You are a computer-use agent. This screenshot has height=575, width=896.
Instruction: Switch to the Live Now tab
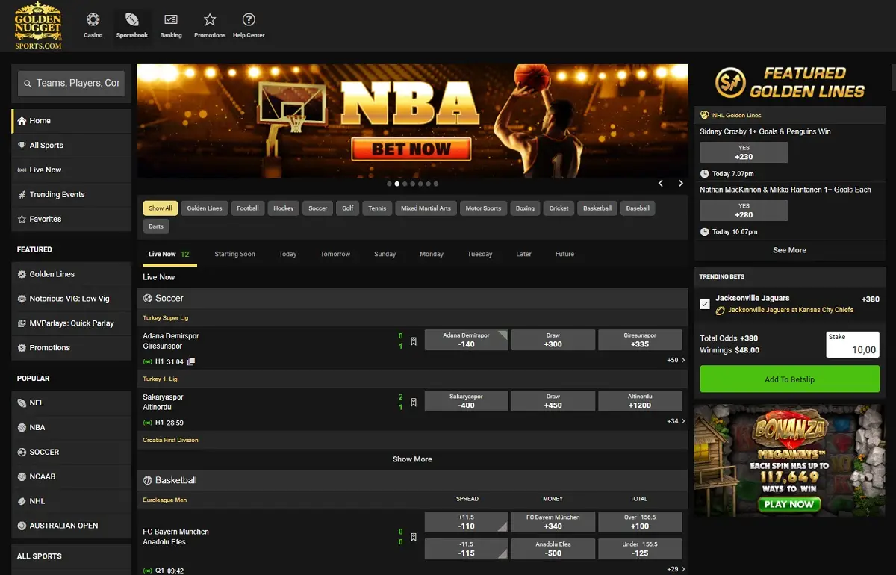(169, 254)
